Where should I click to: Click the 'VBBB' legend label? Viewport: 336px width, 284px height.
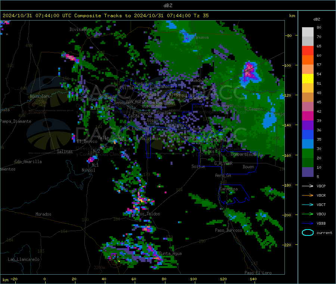(x=321, y=224)
